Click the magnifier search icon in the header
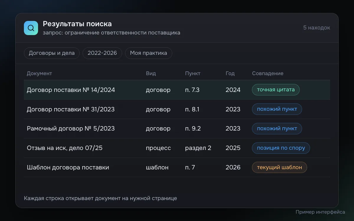The image size is (354, 221). (31, 28)
